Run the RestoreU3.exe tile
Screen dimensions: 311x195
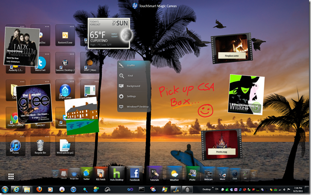point(65,36)
